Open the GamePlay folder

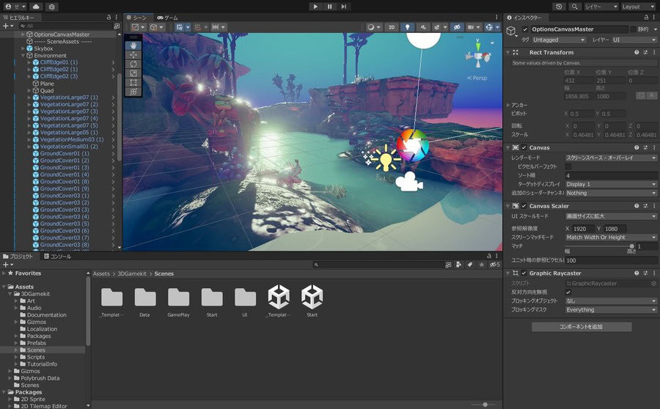[178, 301]
